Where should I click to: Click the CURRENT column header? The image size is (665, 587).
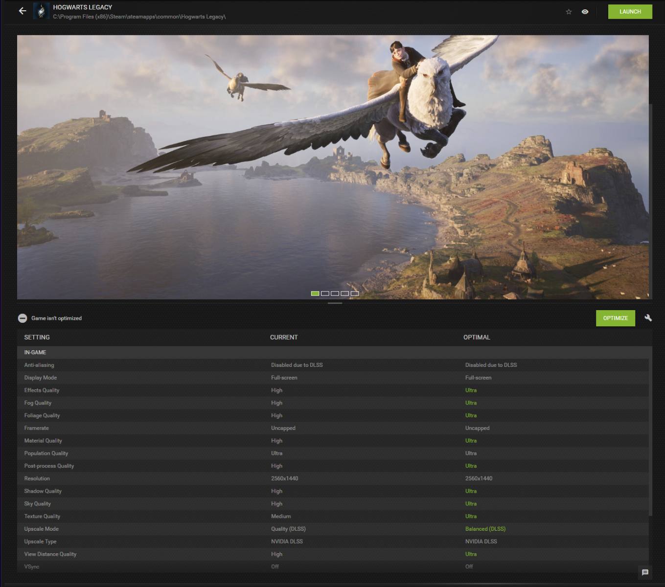pos(284,337)
